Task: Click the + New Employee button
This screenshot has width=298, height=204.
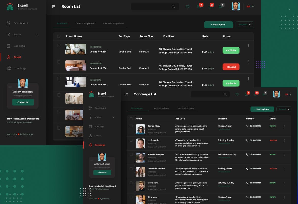Action: point(262,109)
